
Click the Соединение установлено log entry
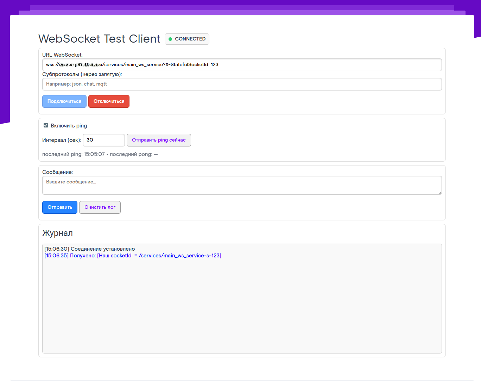coord(90,249)
